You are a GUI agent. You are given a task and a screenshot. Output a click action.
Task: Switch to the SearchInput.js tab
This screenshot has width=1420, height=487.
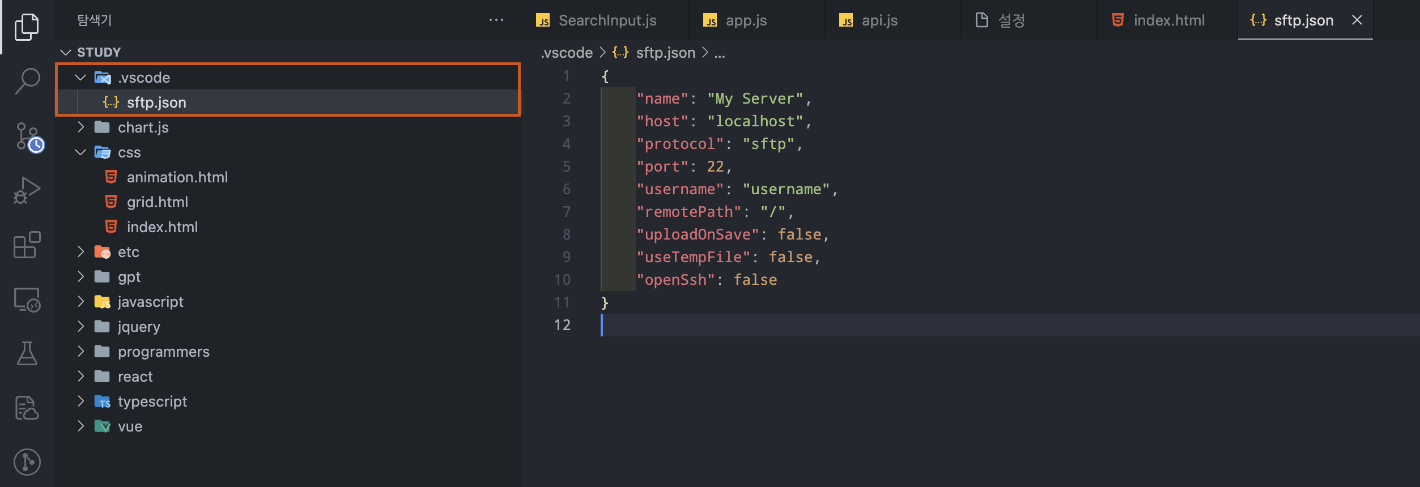(605, 20)
